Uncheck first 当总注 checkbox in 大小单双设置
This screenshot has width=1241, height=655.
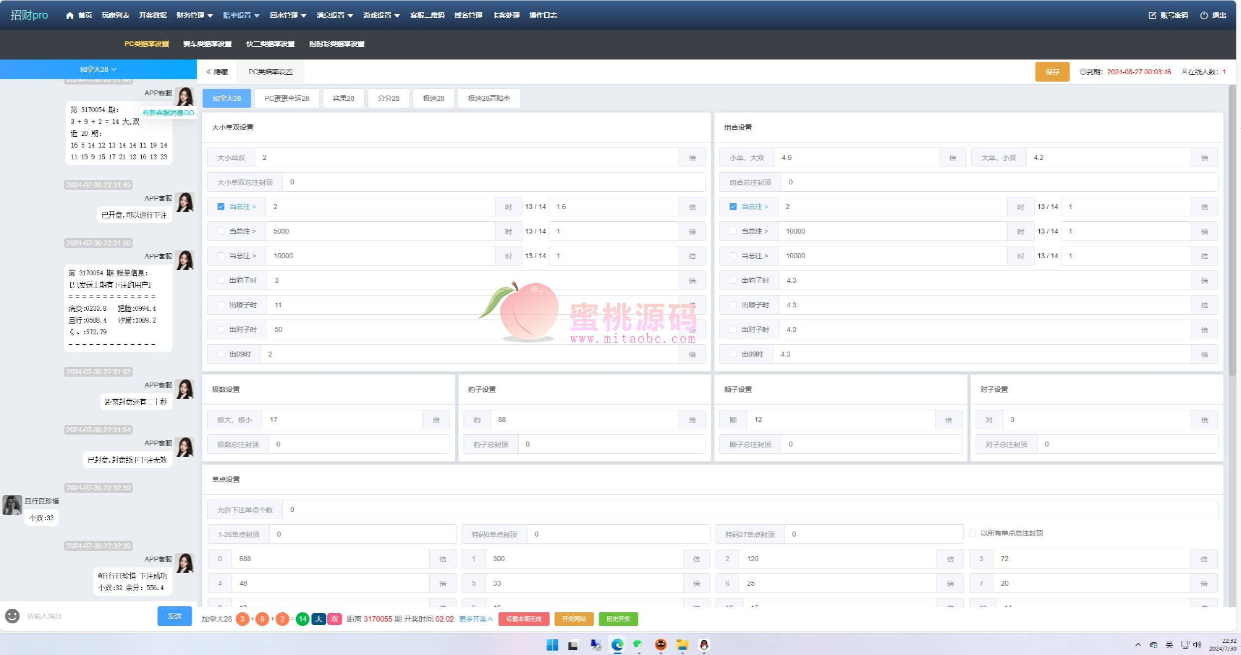pyautogui.click(x=221, y=207)
